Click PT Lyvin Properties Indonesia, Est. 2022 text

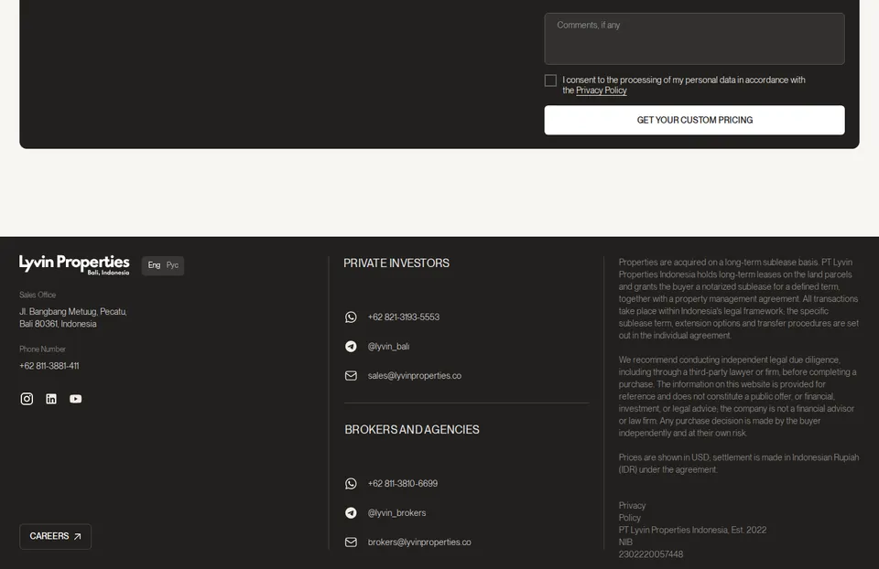coord(692,530)
